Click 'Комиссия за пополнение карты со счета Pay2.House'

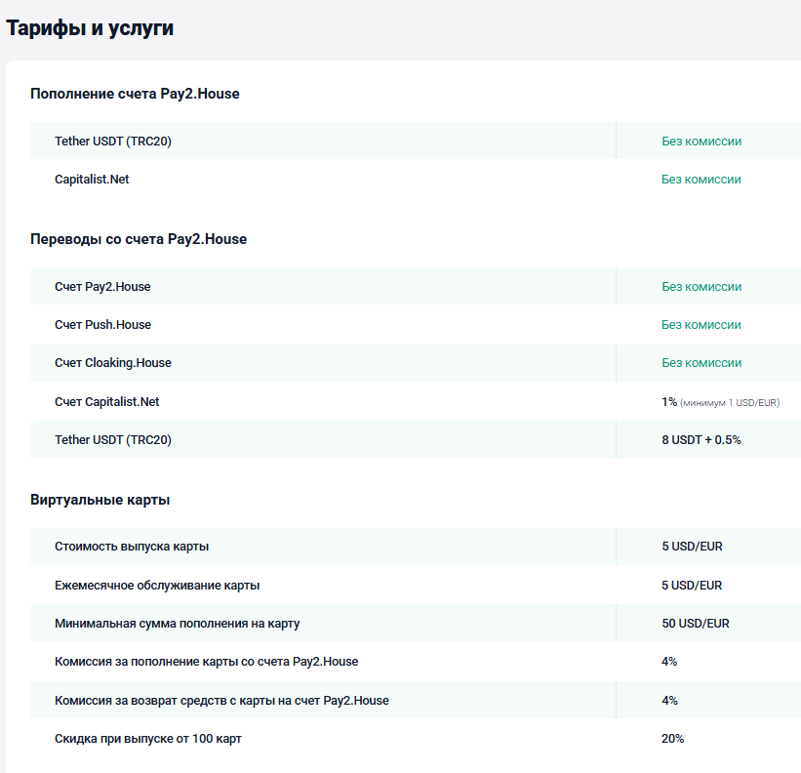[207, 662]
